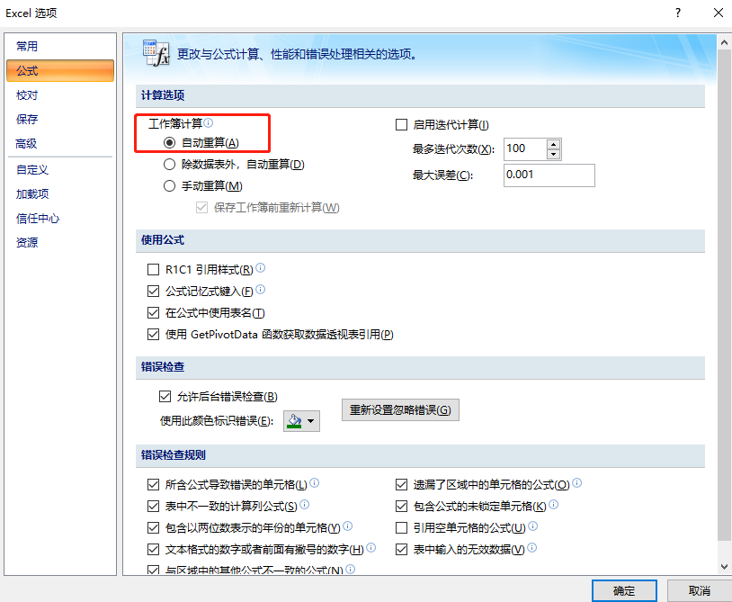Click the 取消 button

(700, 591)
